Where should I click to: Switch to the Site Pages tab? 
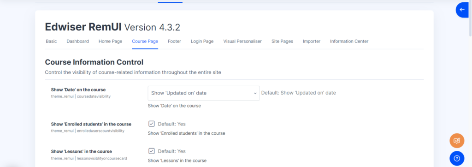[283, 42]
